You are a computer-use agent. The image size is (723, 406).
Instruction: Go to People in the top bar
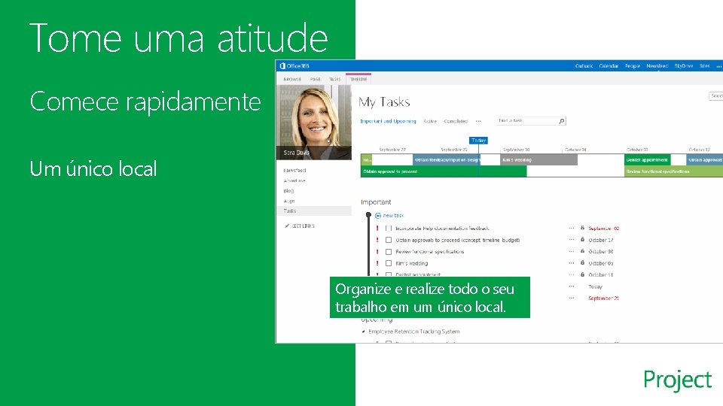633,66
